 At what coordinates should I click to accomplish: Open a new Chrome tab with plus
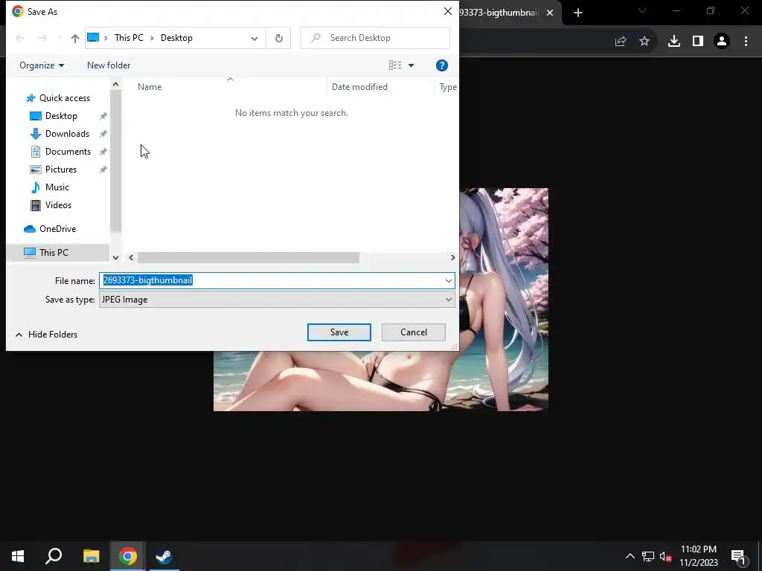click(x=577, y=13)
